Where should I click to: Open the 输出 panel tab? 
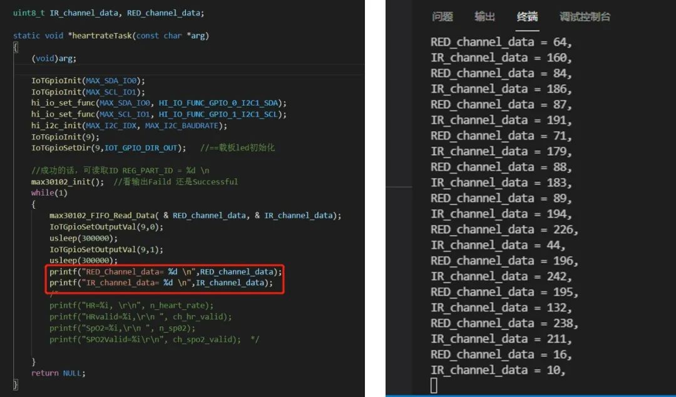click(484, 17)
